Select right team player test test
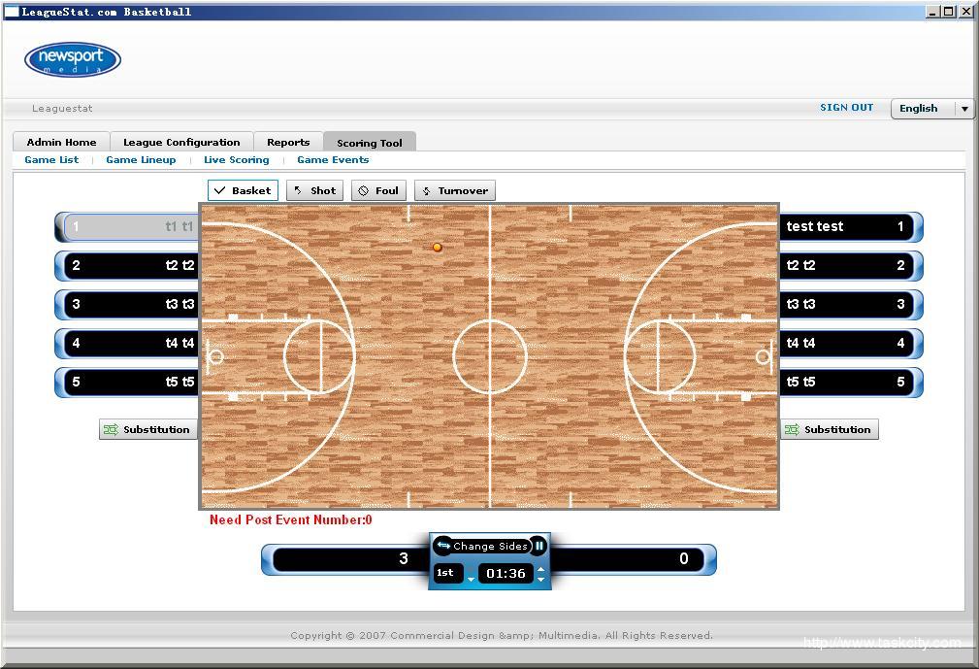 (846, 227)
